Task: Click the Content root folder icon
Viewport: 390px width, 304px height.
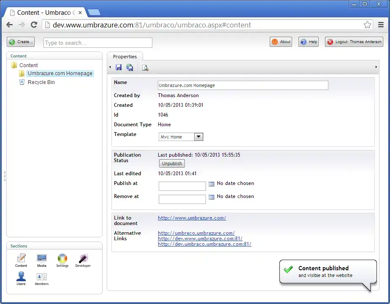Action: 14,65
